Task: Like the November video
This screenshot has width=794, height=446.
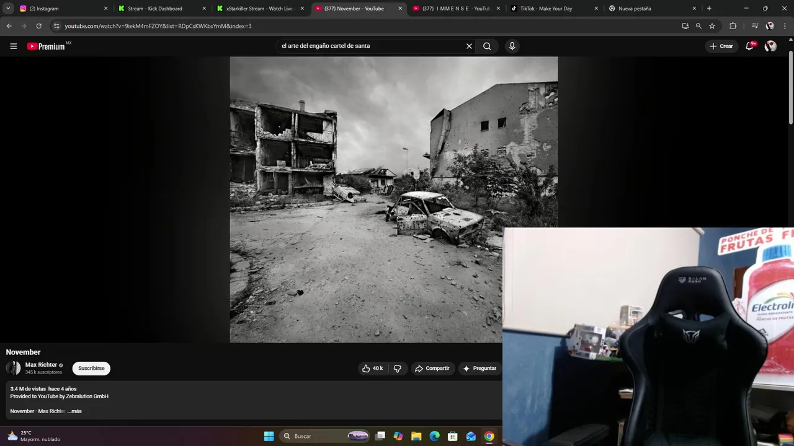Action: 372,368
